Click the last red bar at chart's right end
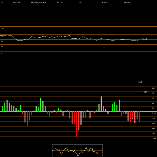The image size is (157, 157). coord(139,117)
